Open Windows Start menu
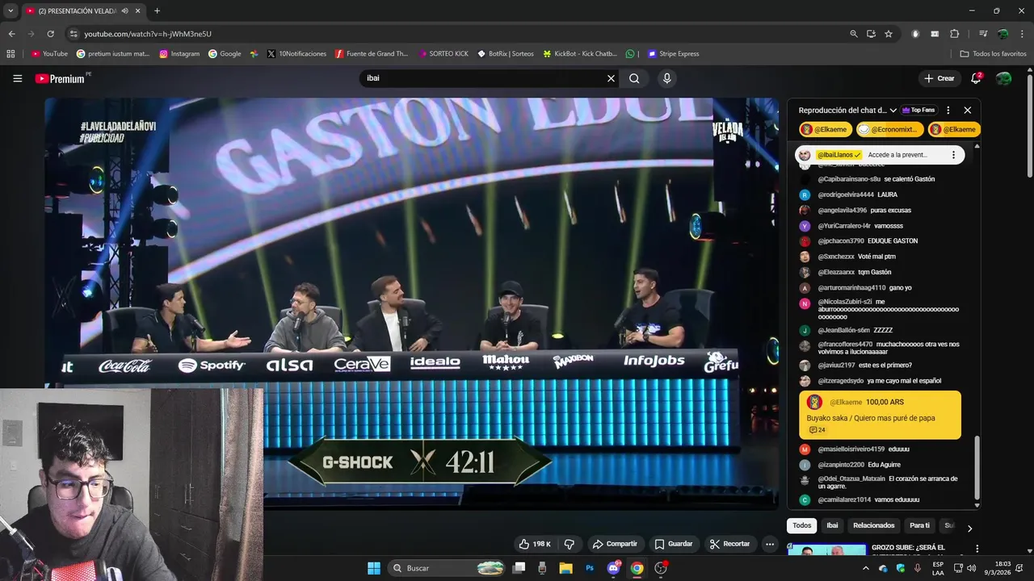Viewport: 1034px width, 581px height. [374, 568]
